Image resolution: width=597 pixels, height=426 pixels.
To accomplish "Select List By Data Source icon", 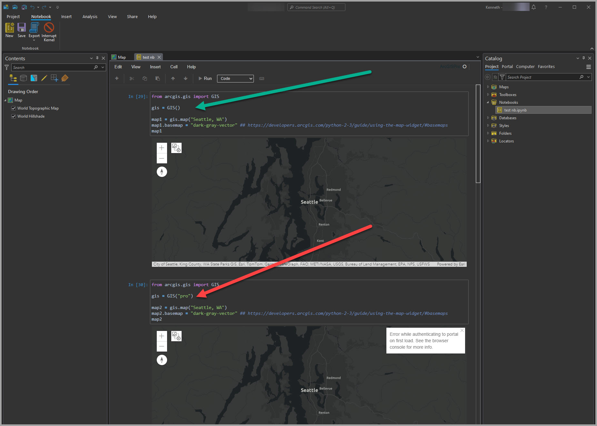I will tap(23, 78).
